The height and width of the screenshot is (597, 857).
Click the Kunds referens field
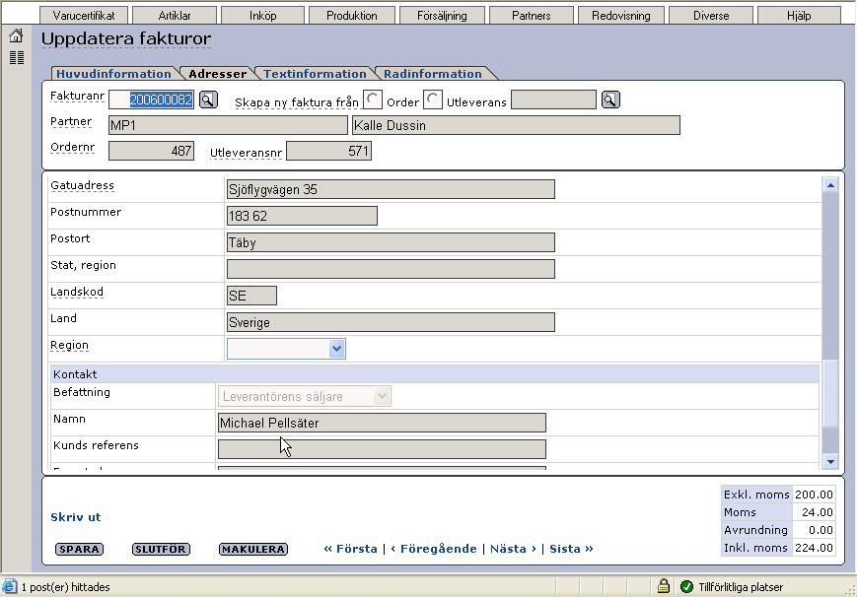382,449
